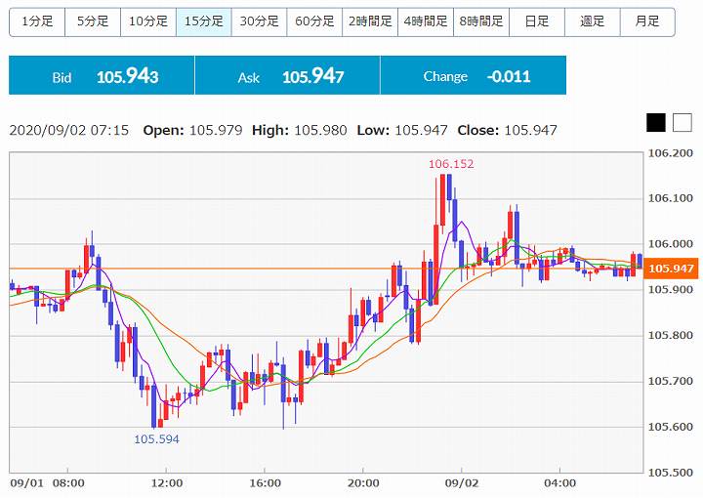Viewport: 703px width, 498px height.
Task: Click the 08:00 time axis label
Action: (68, 483)
